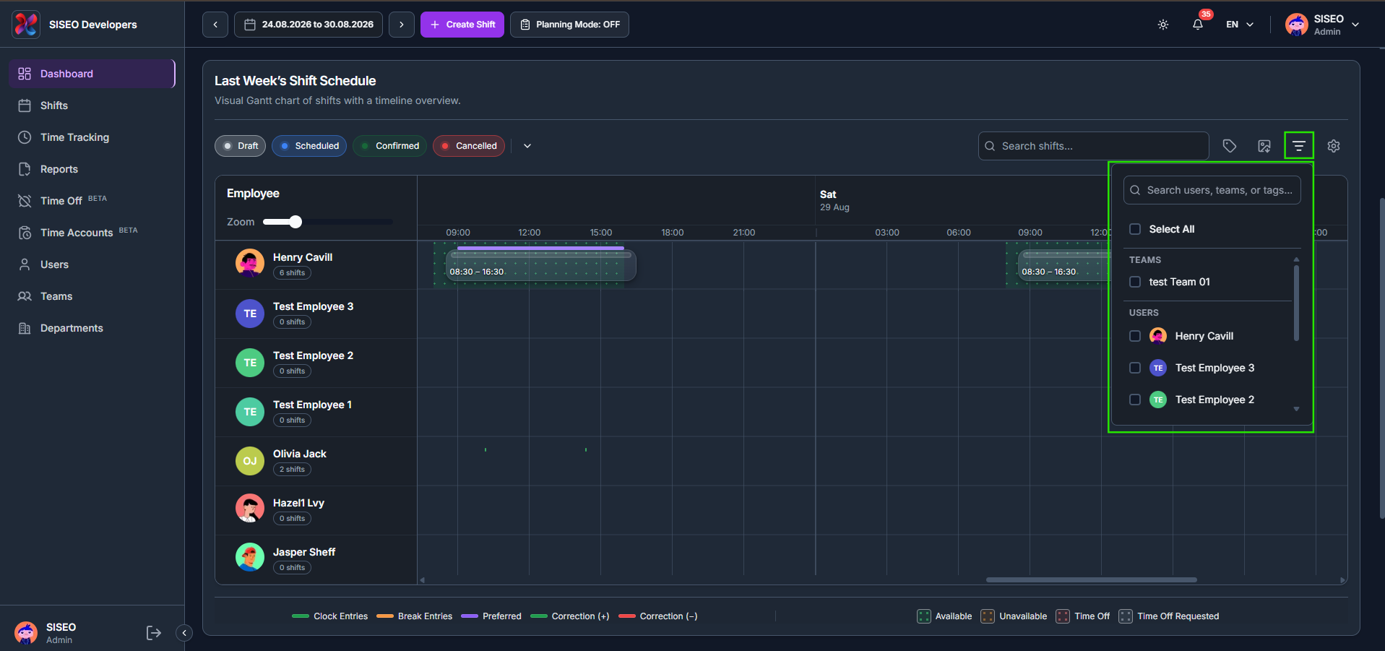This screenshot has height=651, width=1385.
Task: Open Time Tracking page
Action: 92,137
